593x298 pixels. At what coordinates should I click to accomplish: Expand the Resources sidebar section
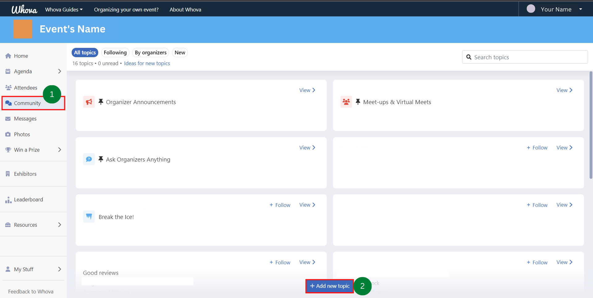click(60, 225)
